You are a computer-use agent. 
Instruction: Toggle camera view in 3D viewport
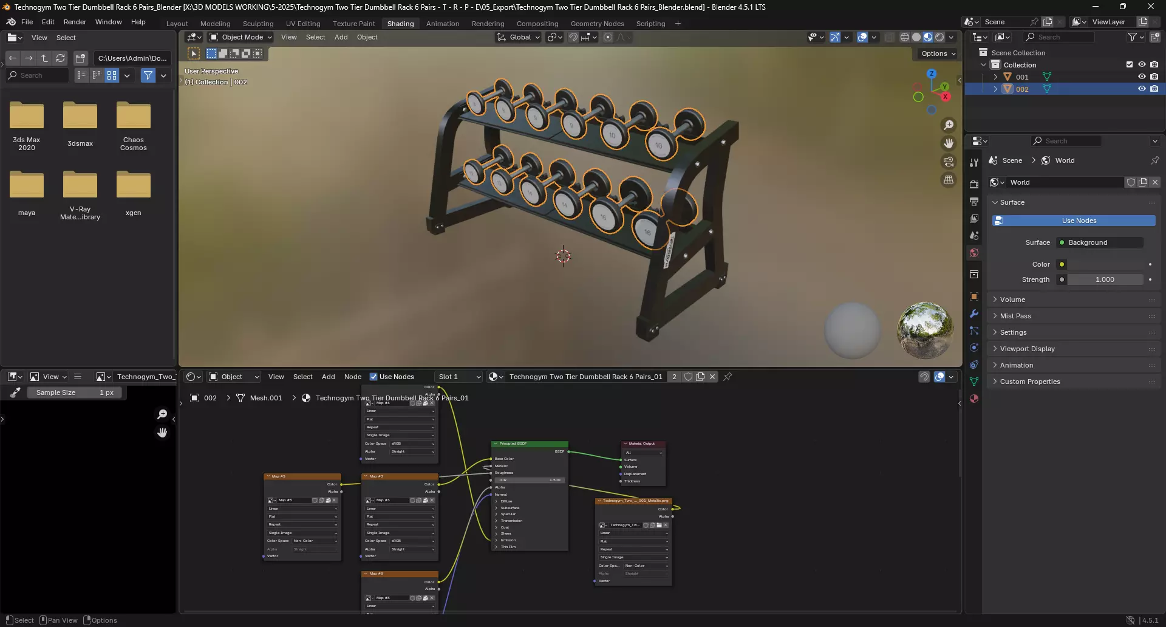pyautogui.click(x=949, y=162)
